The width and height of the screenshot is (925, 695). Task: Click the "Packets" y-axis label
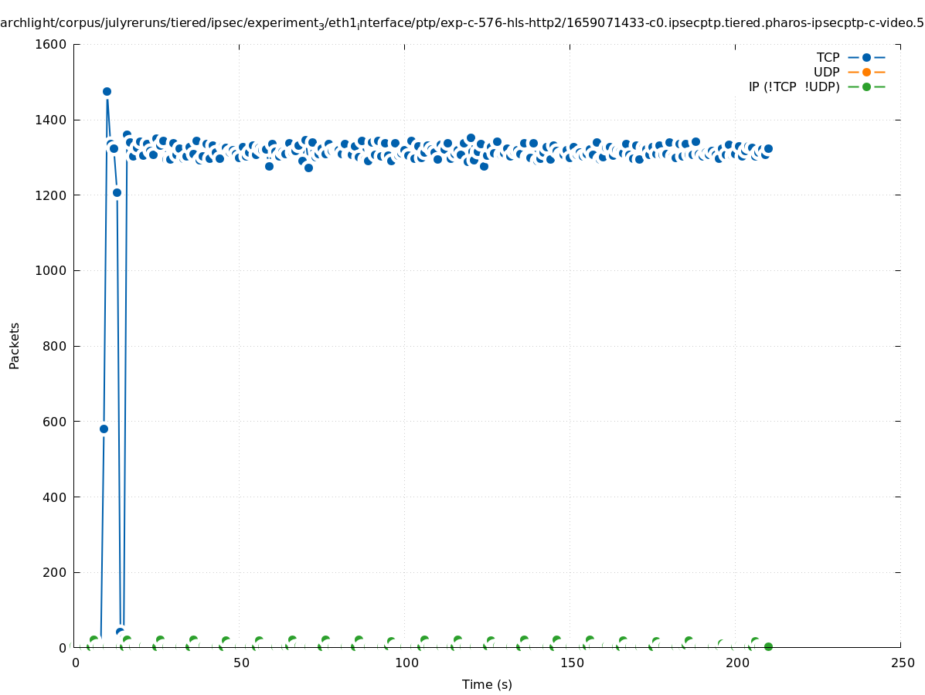15,345
